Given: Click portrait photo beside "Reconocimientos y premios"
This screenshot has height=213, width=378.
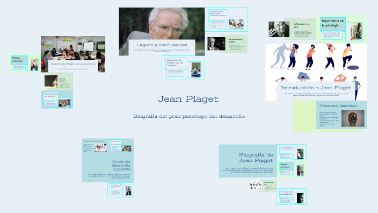Looking at the screenshot, I should [x=216, y=44].
